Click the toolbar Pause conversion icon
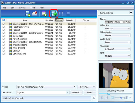 61,14
